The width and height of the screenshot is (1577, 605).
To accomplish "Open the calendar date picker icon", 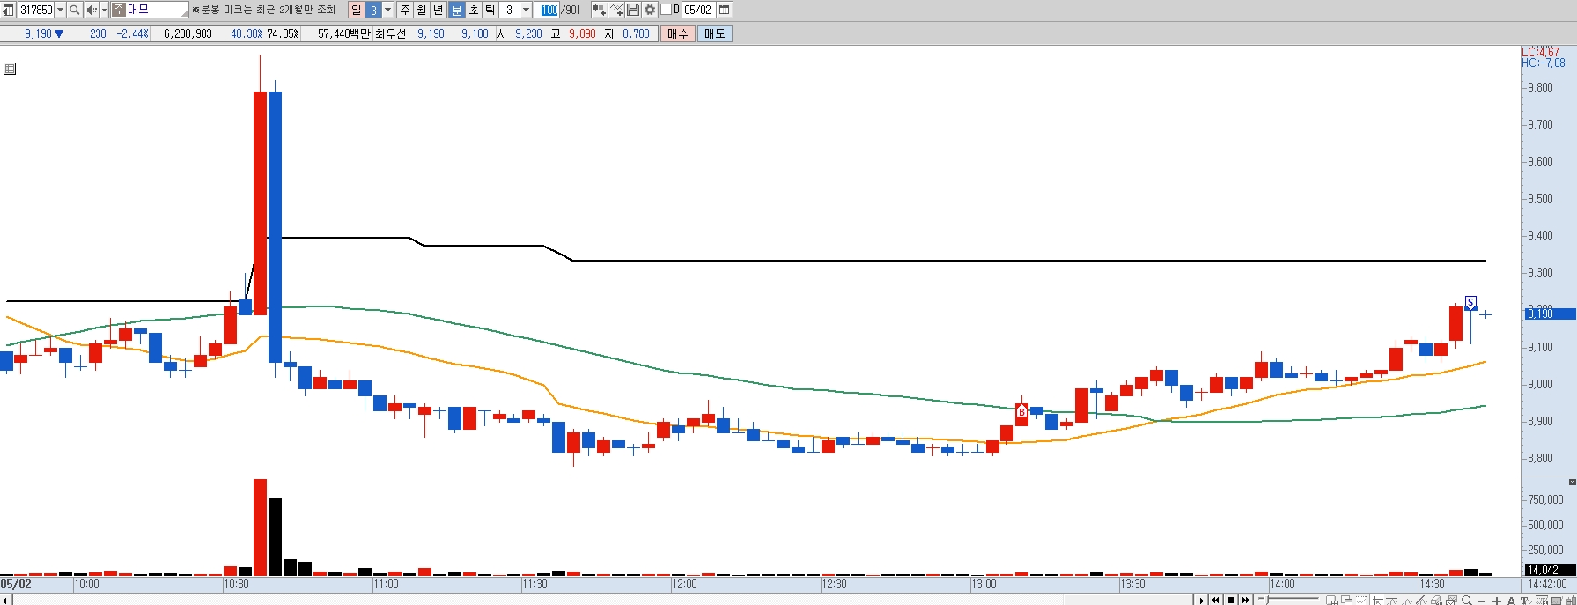I will click(x=724, y=10).
